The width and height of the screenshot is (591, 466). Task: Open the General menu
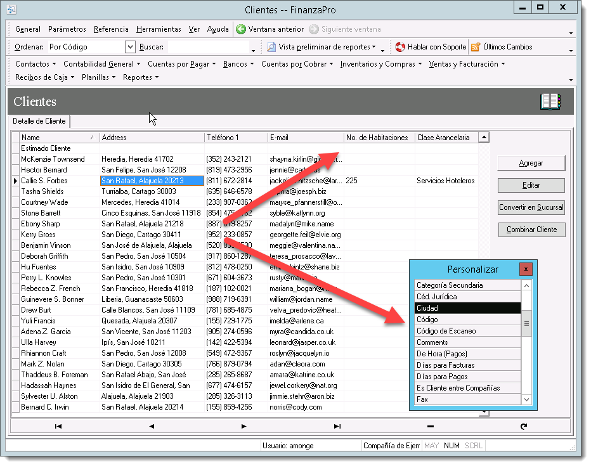pos(27,29)
